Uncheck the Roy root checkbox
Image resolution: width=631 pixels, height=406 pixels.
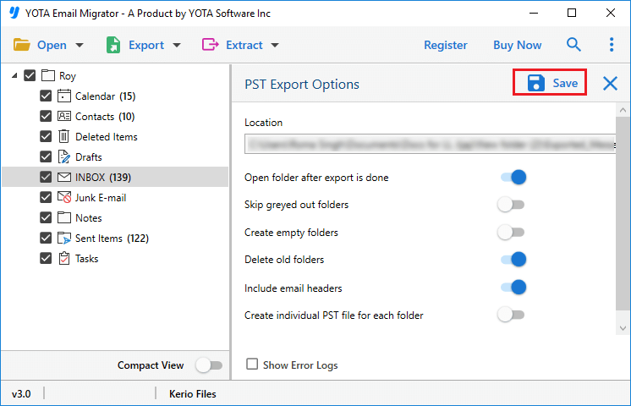(30, 75)
